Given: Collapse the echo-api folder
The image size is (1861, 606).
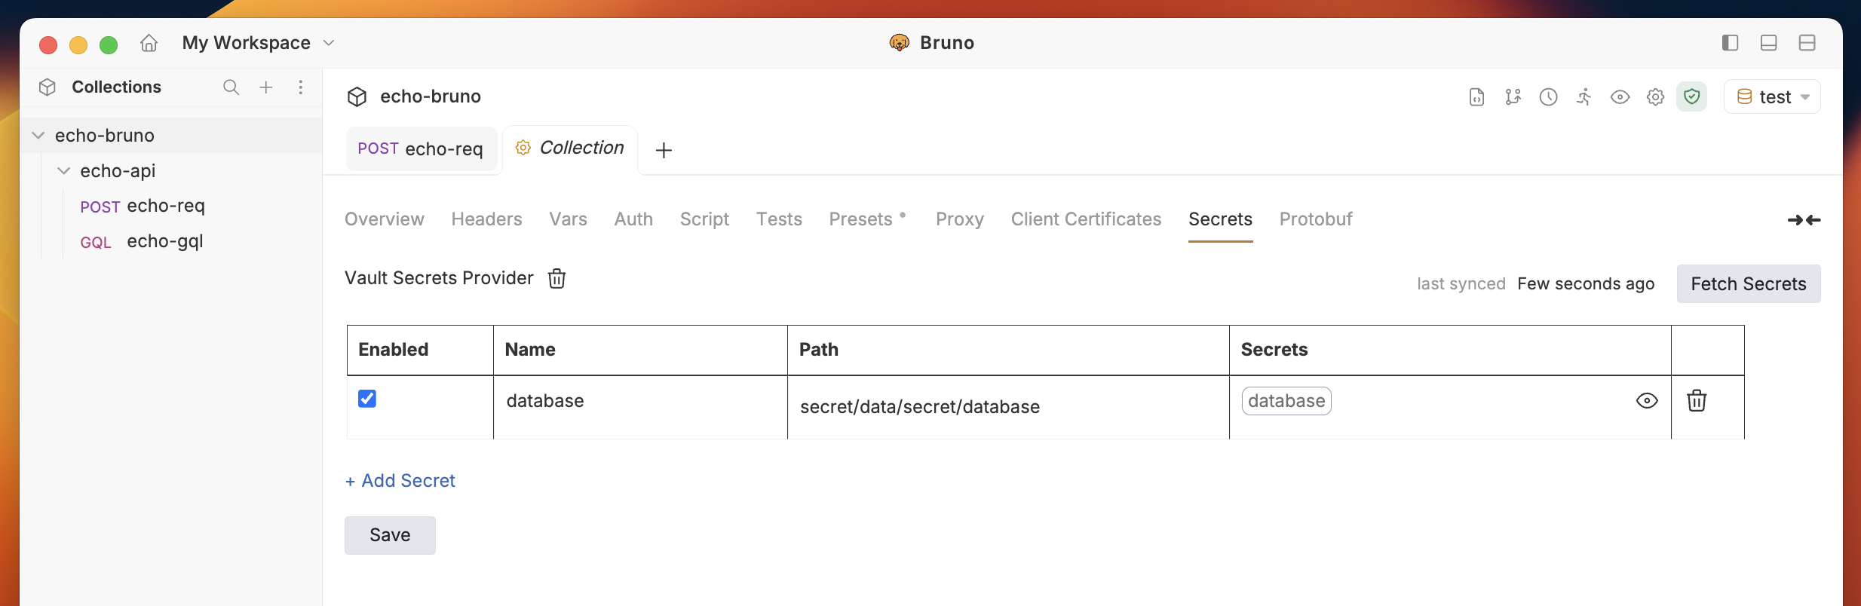Looking at the screenshot, I should tap(64, 171).
